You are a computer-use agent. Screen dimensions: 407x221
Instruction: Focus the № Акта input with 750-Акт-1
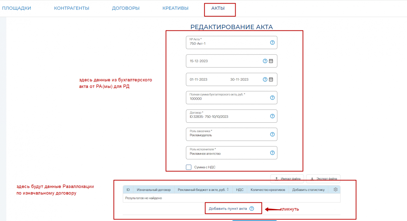point(231,43)
